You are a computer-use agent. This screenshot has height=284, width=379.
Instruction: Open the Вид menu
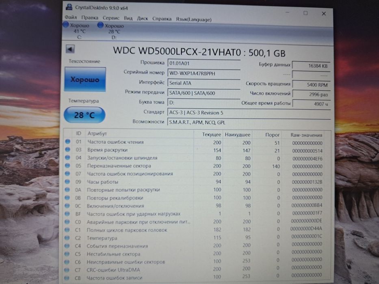pos(128,18)
